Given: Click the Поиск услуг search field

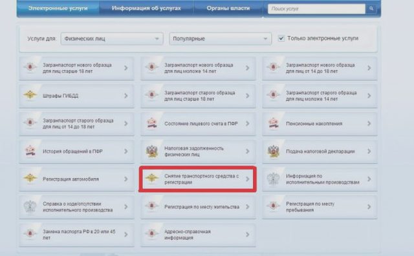Looking at the screenshot, I should pyautogui.click(x=316, y=8).
